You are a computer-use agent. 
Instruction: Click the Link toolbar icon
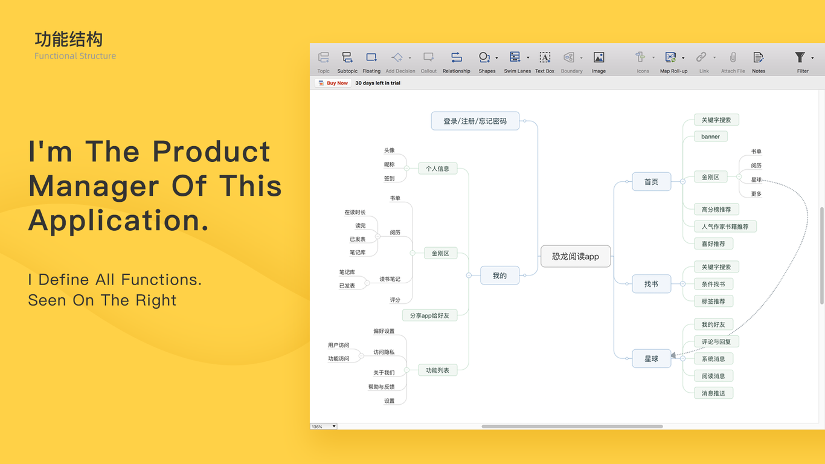701,57
